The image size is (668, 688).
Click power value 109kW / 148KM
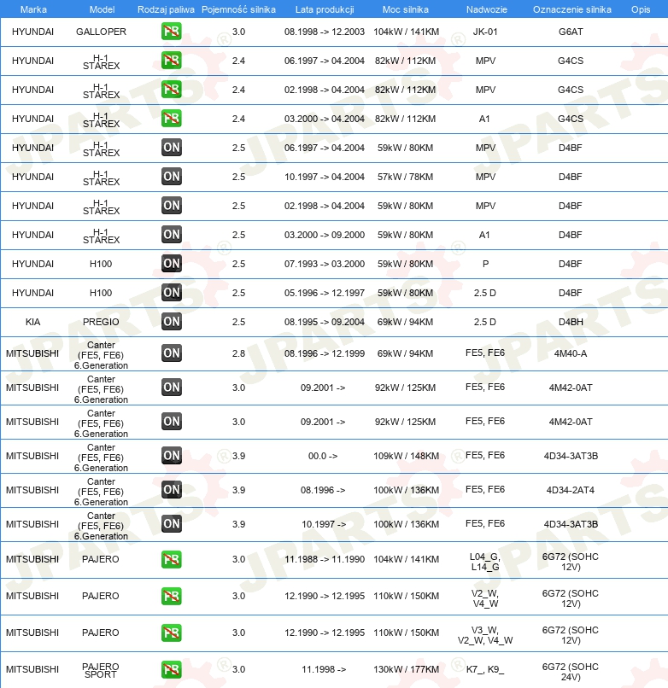point(407,456)
